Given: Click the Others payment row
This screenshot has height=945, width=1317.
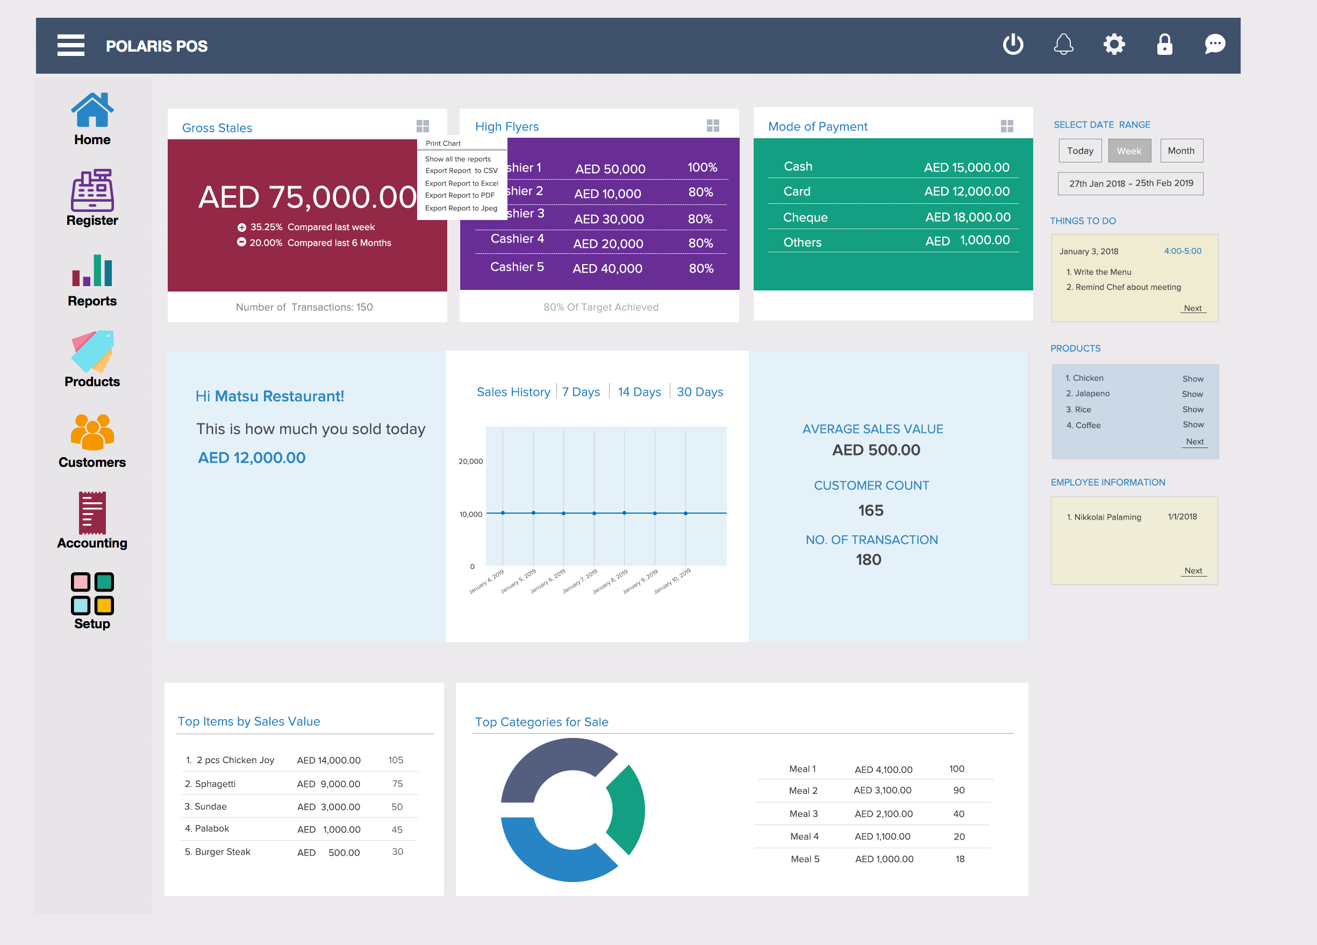Looking at the screenshot, I should pos(893,242).
